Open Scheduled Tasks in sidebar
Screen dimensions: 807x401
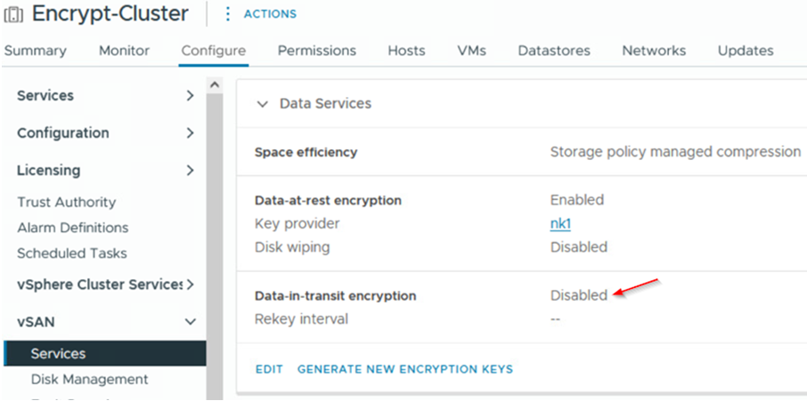72,253
